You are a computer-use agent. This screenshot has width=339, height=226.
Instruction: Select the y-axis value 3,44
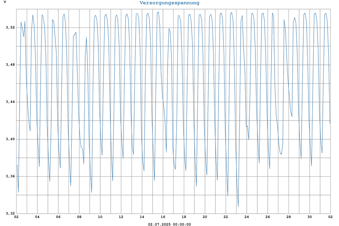[x=10, y=102]
